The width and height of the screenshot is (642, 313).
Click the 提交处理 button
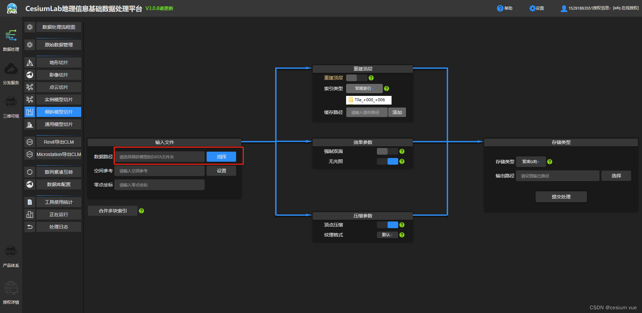pos(561,197)
